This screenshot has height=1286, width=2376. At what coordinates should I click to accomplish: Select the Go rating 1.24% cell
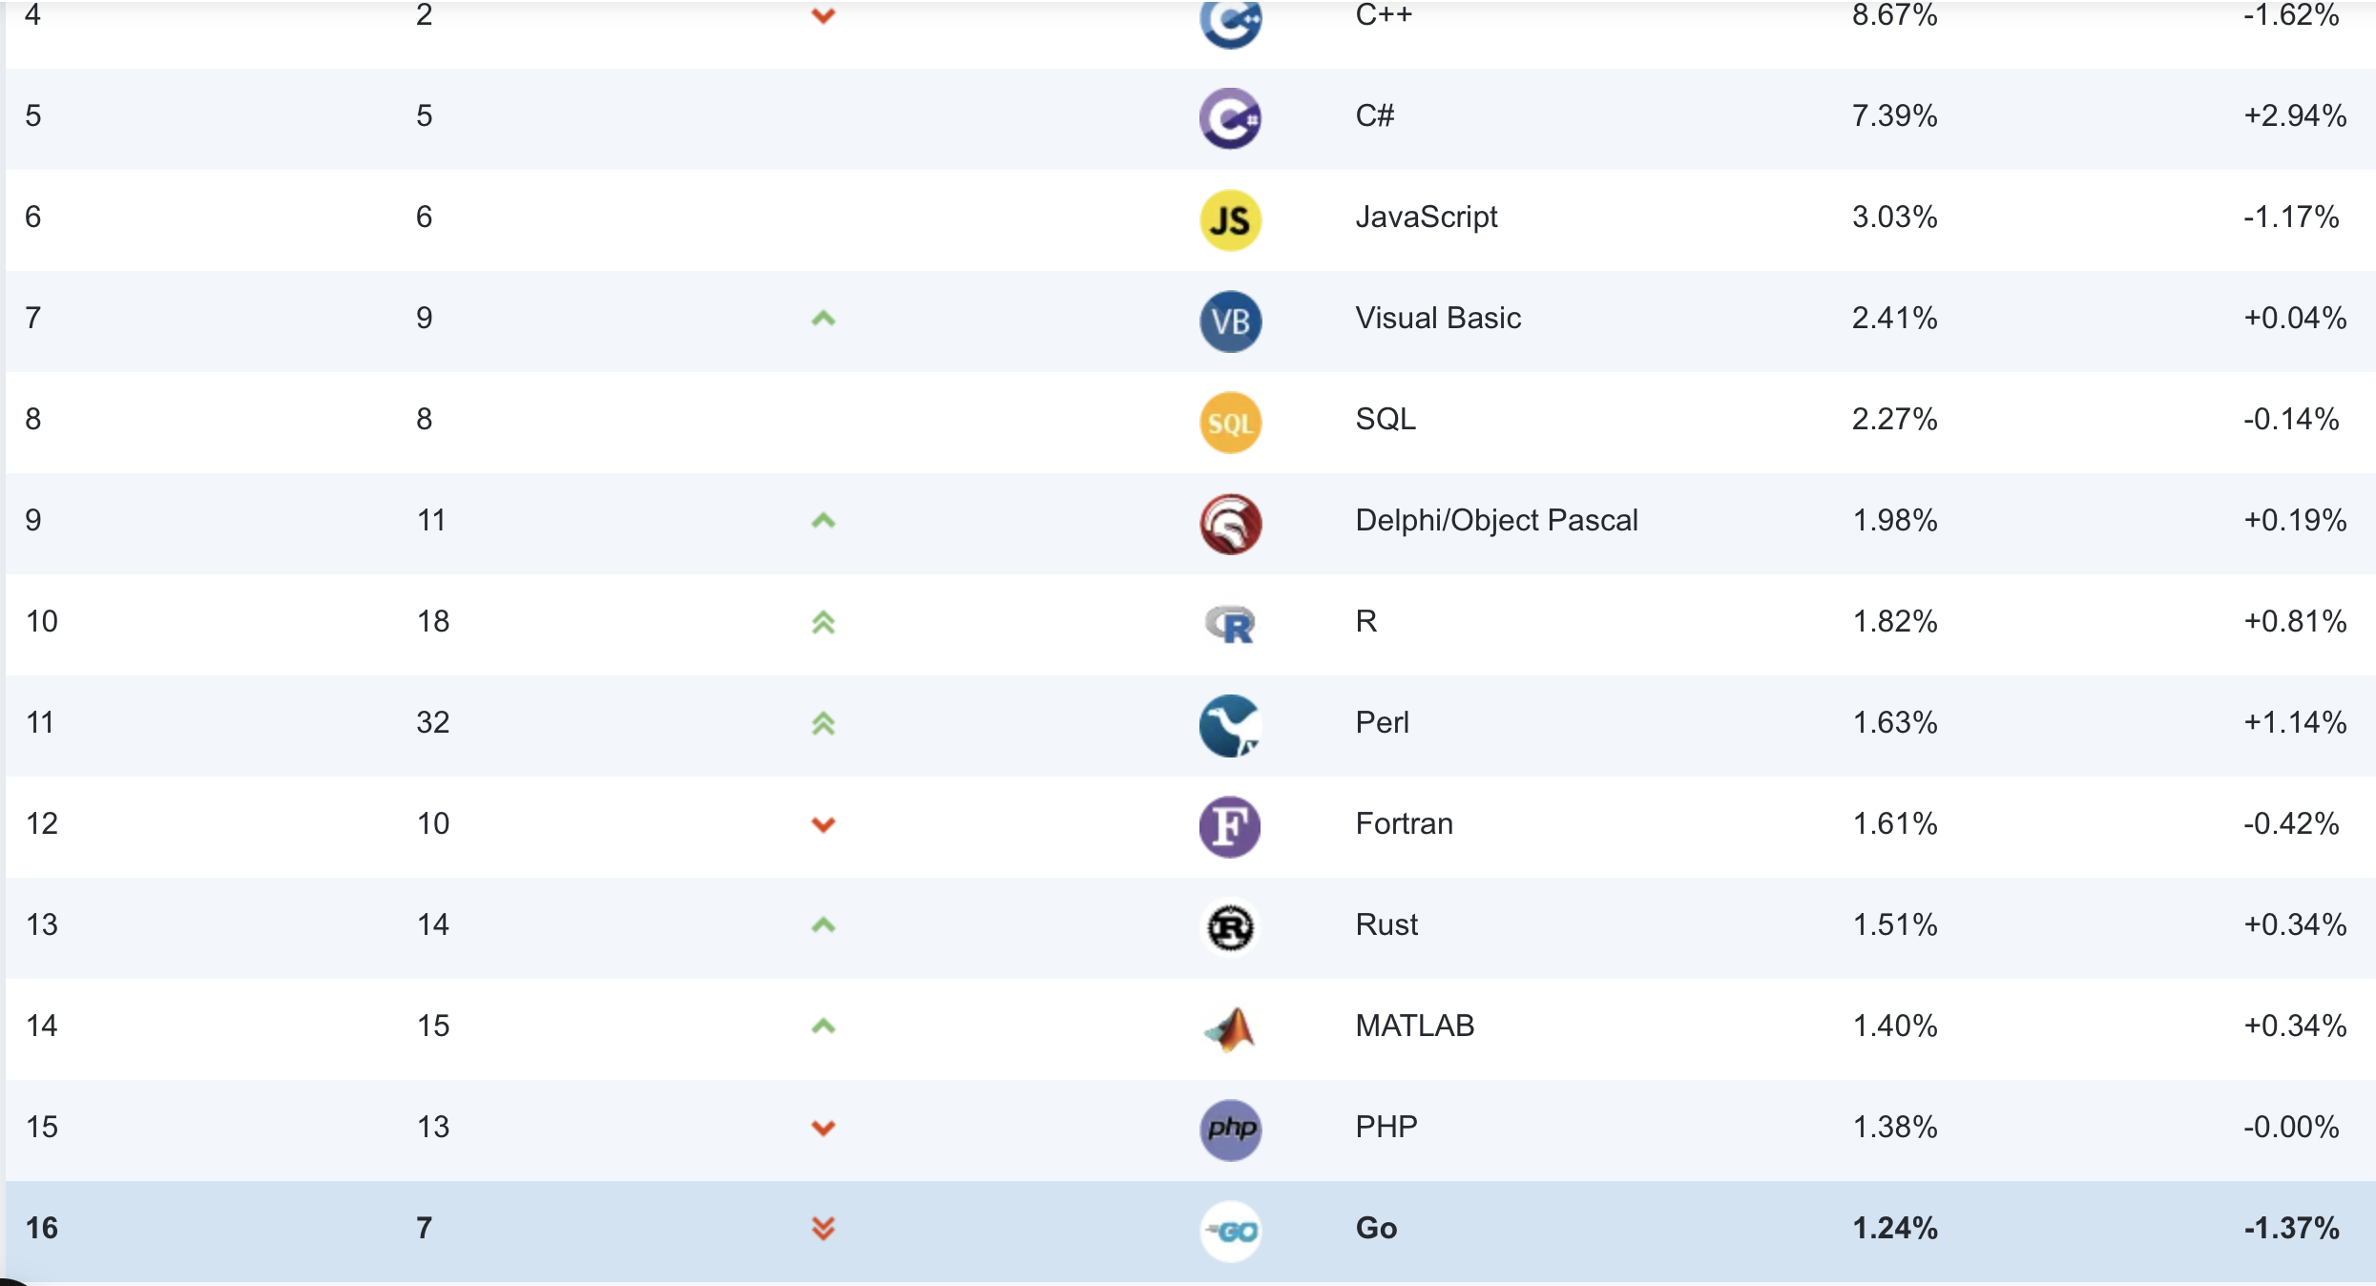pyautogui.click(x=1894, y=1228)
